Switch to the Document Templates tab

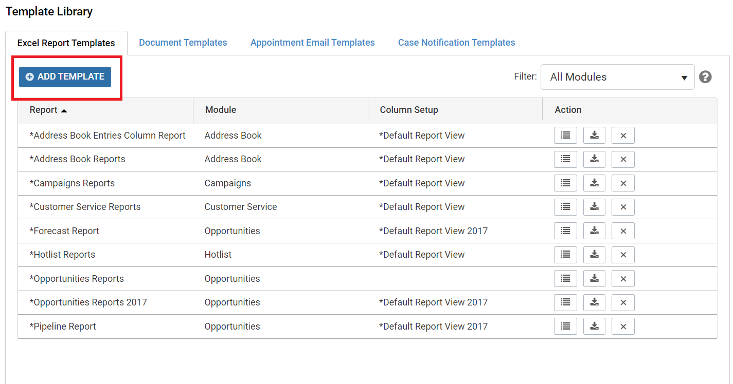pyautogui.click(x=183, y=43)
